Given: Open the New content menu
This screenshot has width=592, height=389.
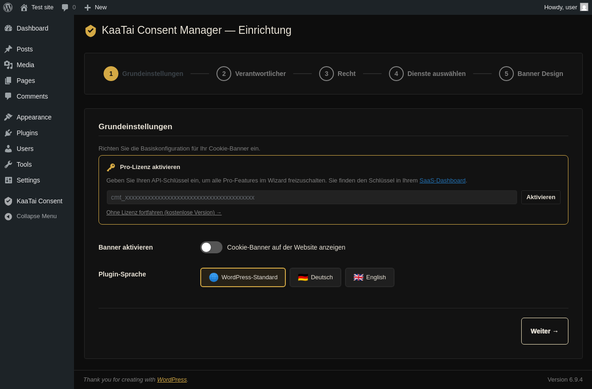Looking at the screenshot, I should (x=95, y=7).
